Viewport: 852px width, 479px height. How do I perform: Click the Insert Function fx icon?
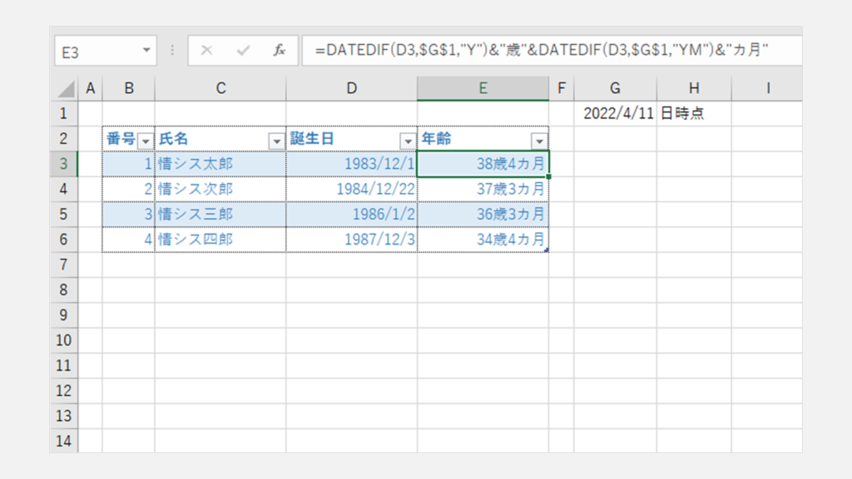click(x=280, y=51)
